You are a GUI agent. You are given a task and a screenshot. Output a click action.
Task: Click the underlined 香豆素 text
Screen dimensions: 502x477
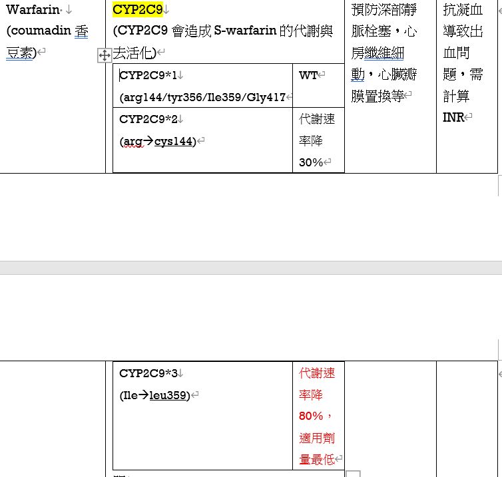20,53
